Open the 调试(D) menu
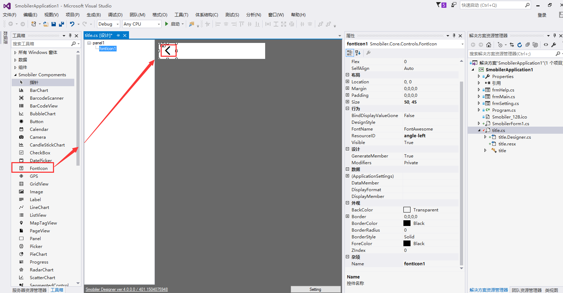Screen dimensions: 563x293 coord(115,15)
